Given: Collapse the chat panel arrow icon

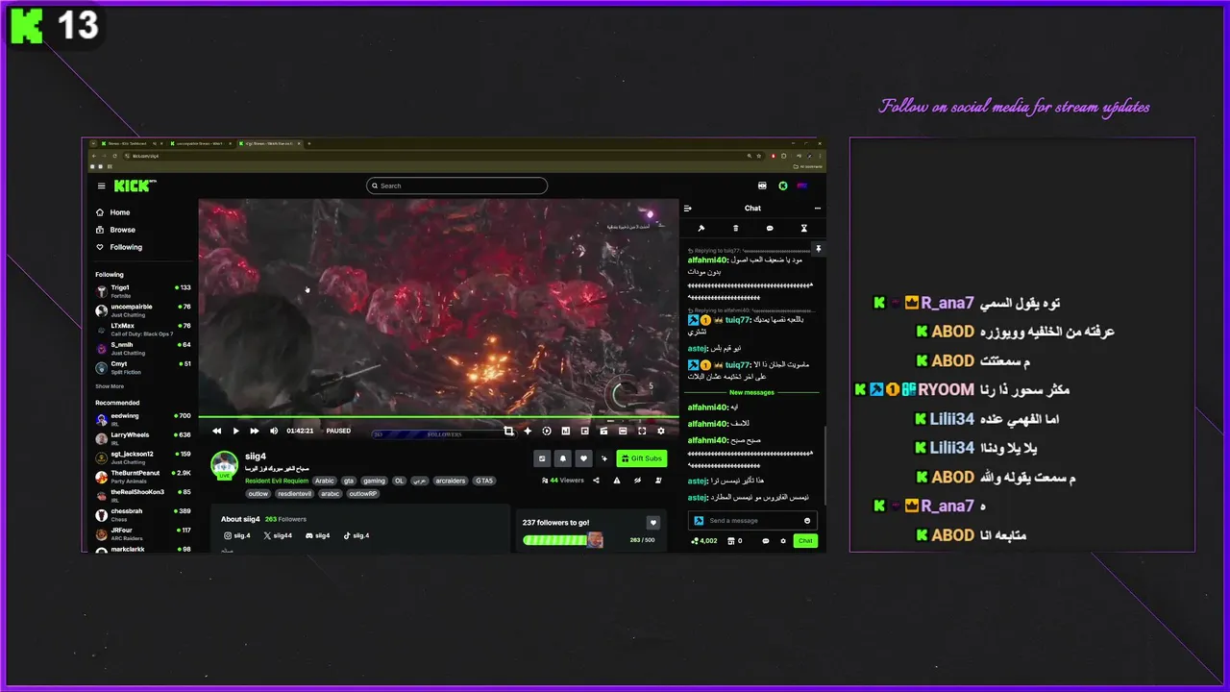Looking at the screenshot, I should click(687, 209).
